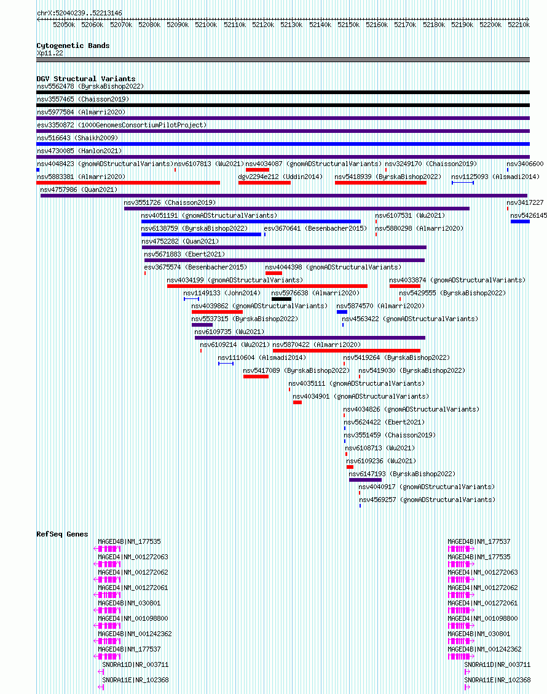Click nsv4569257 (gnomADStructuralVariants) label

427,500
